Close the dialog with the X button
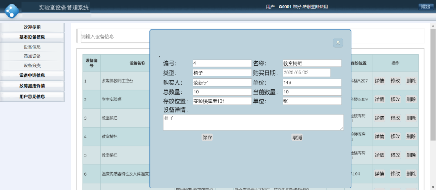 pos(338,43)
